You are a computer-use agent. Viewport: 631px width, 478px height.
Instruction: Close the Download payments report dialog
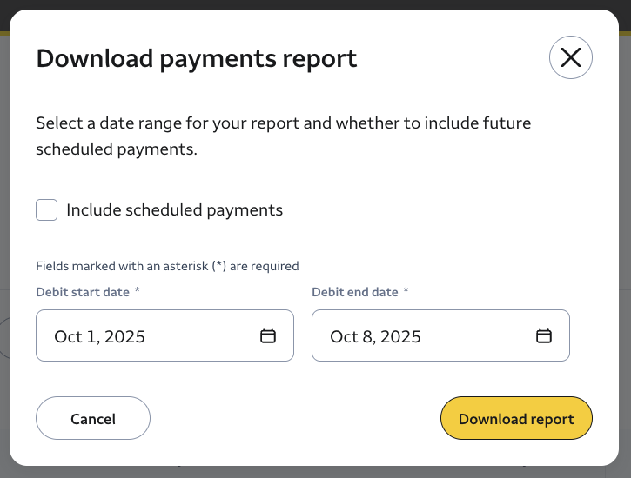[x=570, y=58]
